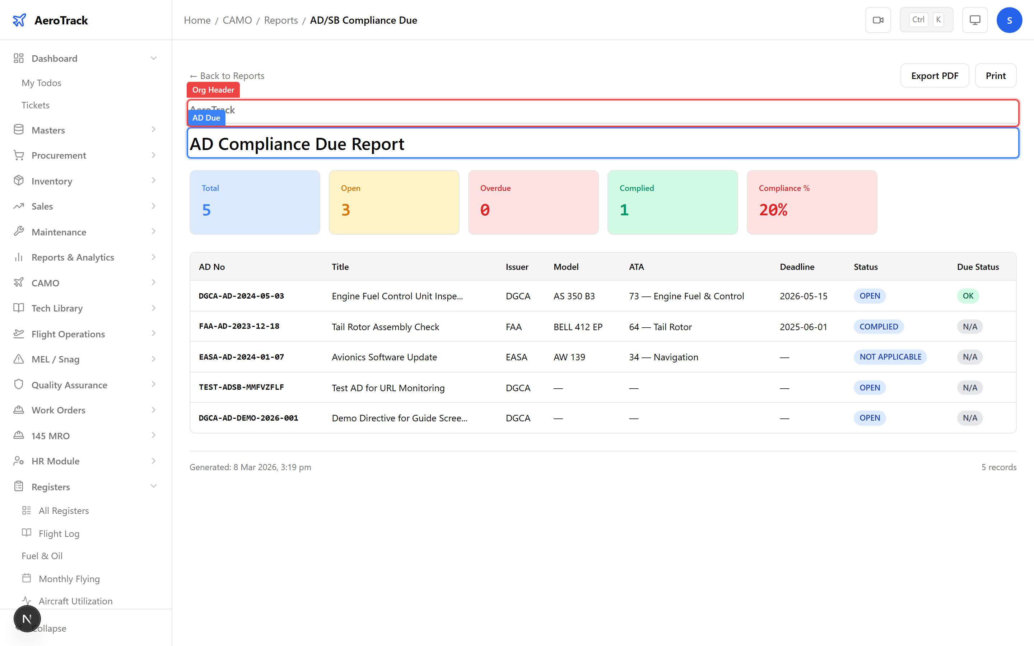This screenshot has height=646, width=1034.
Task: Open the Reports breadcrumb item
Action: 281,20
